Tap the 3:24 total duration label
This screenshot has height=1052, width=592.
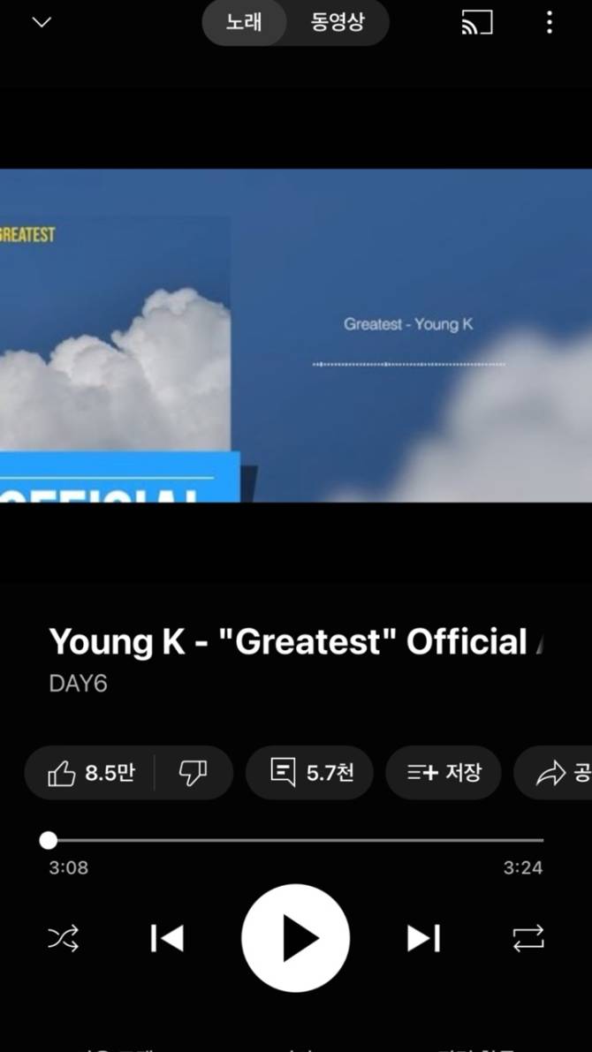523,867
